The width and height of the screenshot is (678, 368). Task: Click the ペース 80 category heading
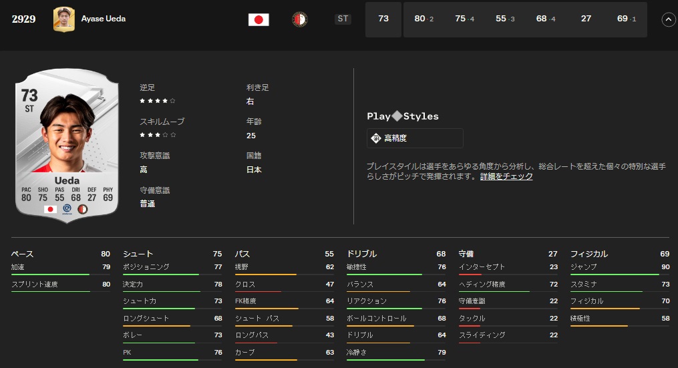click(x=60, y=254)
